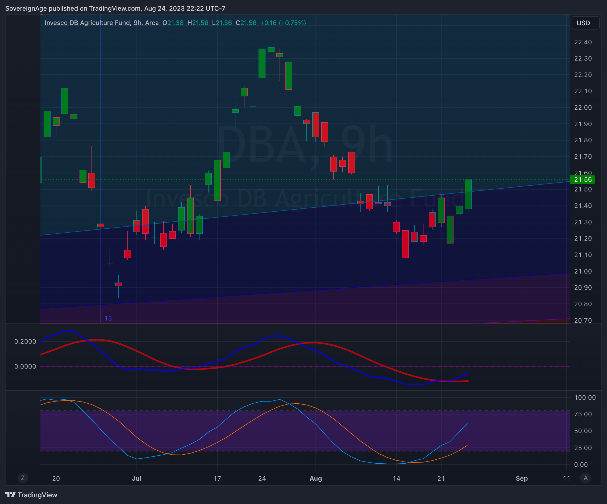Click the '13' date marker label
Image resolution: width=607 pixels, height=504 pixels.
[x=108, y=318]
